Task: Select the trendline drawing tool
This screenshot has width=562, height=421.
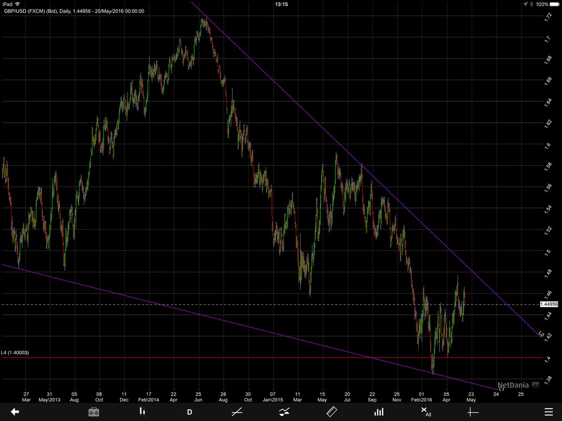Action: click(x=237, y=412)
